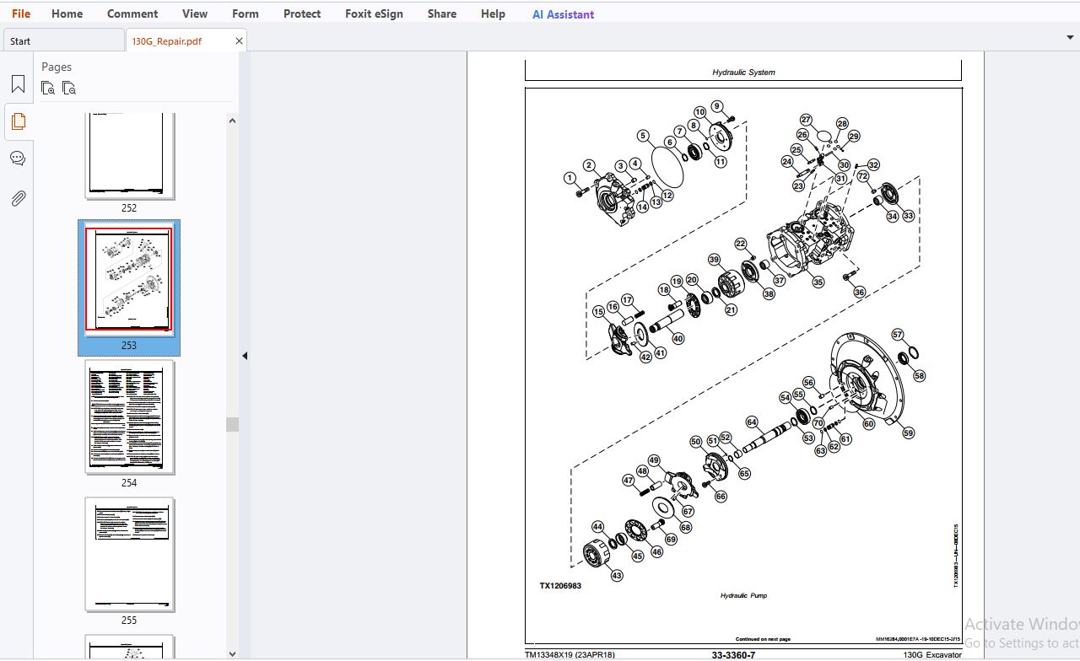Collapse the navigation panel with the side arrow
This screenshot has height=661, width=1080.
[x=245, y=356]
